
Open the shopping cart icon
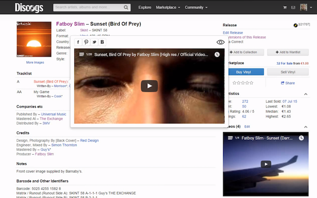(285, 8)
